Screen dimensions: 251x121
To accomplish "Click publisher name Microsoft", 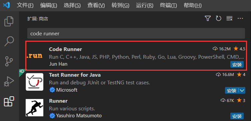I will click(67, 90).
